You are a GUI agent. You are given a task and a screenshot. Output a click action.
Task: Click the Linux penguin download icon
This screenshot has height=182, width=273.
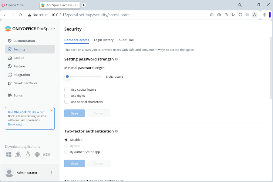pyautogui.click(x=28, y=154)
